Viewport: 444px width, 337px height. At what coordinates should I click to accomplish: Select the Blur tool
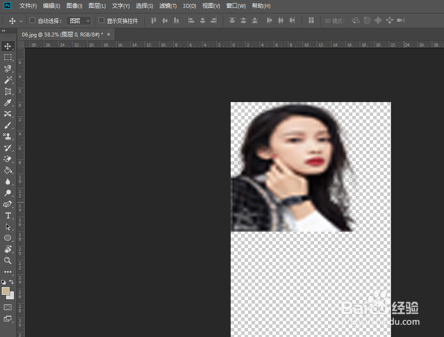click(x=8, y=182)
